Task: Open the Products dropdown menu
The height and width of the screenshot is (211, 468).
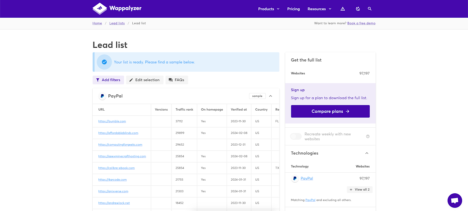Action: [x=269, y=9]
